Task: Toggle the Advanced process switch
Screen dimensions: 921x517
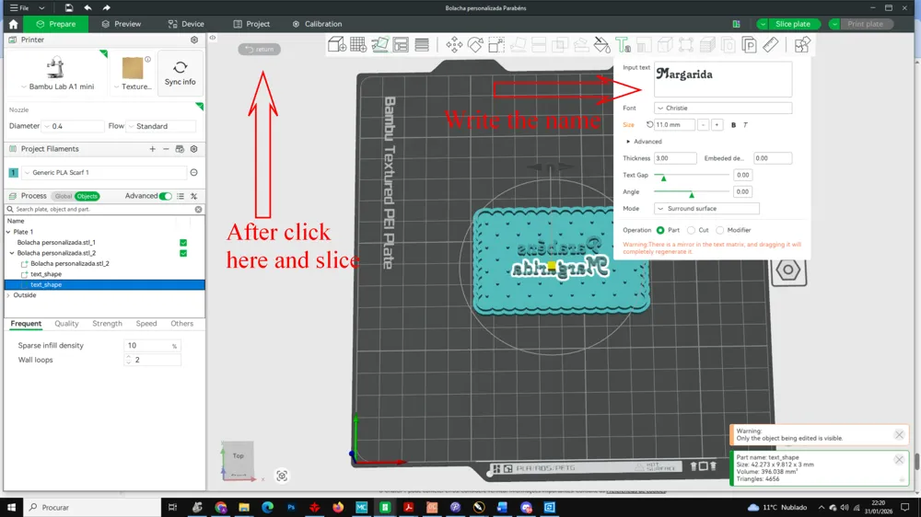Action: tap(166, 196)
